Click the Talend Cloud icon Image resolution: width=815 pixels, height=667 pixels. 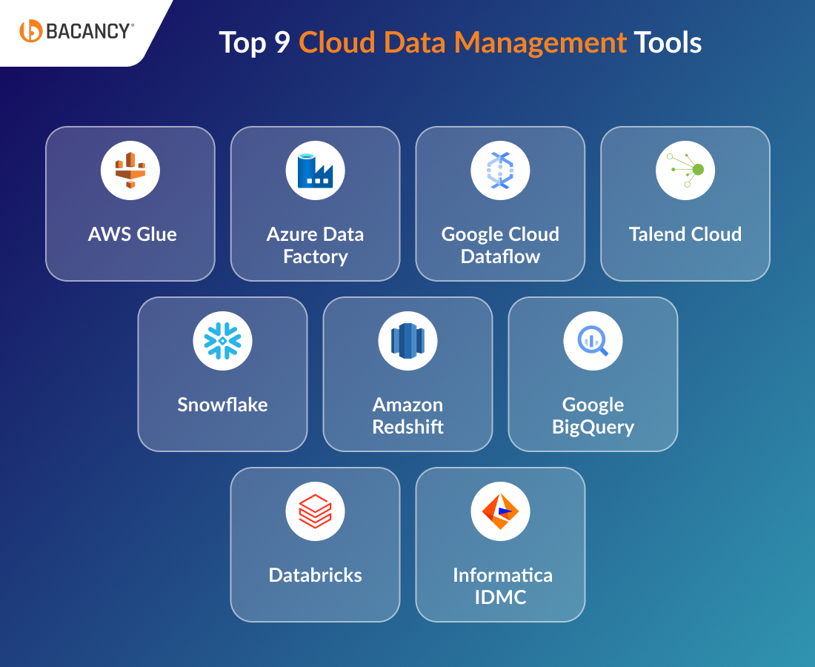(685, 170)
